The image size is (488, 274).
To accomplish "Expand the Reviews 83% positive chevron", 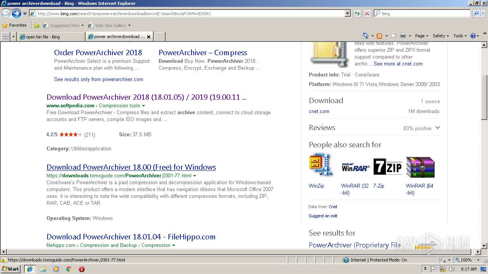I will pos(437,128).
